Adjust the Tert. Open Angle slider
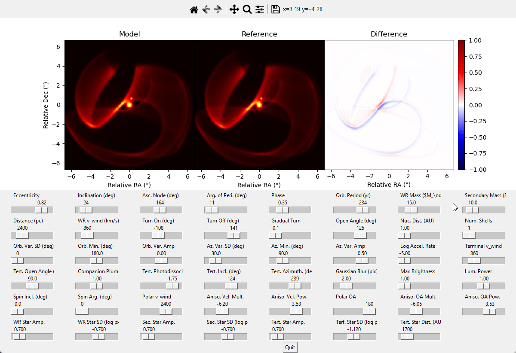Viewport: 516px width, 353px height. tap(32, 286)
